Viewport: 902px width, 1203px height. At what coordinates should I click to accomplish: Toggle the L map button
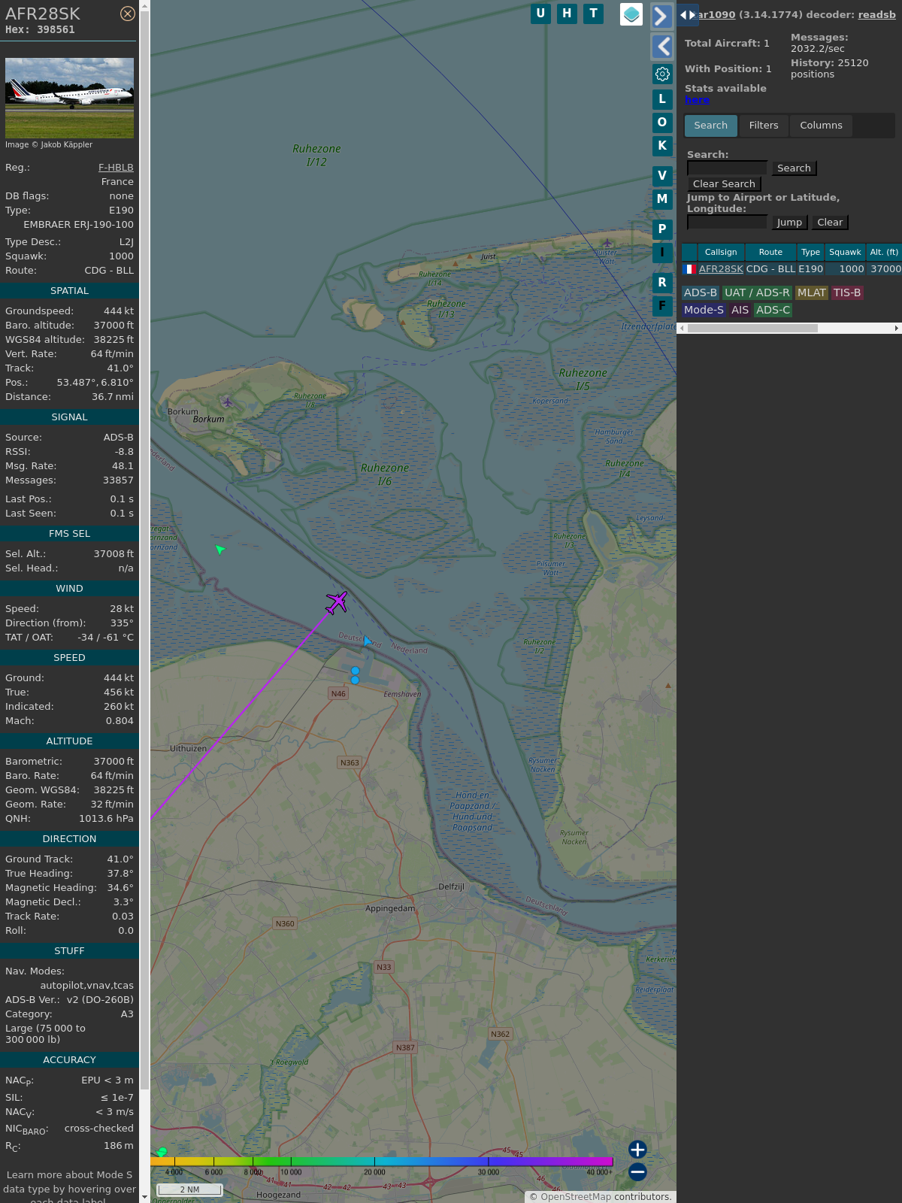click(662, 99)
